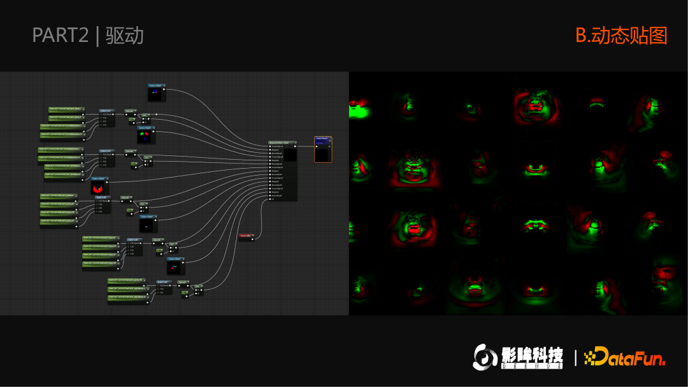Click the BranchedObjectLookup output pin
Viewport: 688px width, 387px height.
point(295,146)
